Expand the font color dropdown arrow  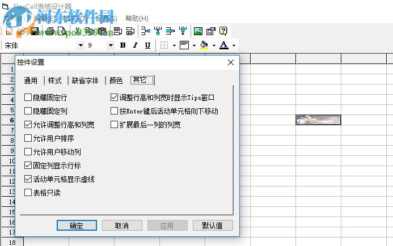[234, 45]
